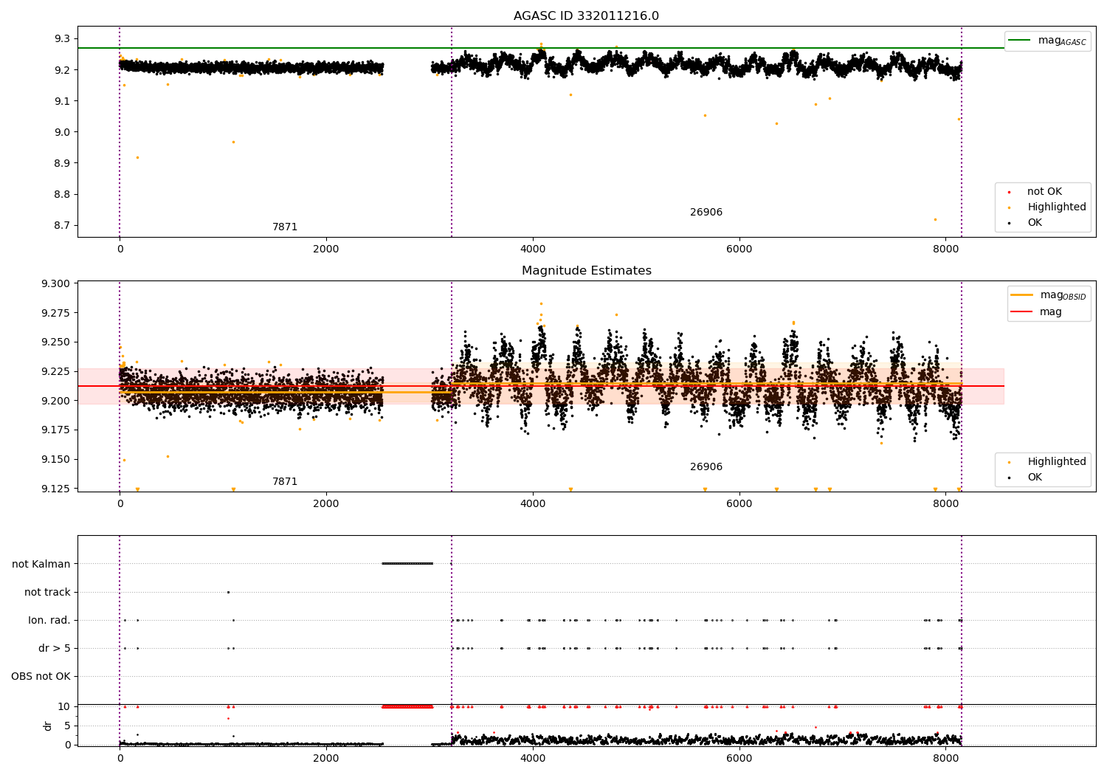
Task: Click the "9.225" y-axis tick in middle plot
Action: click(x=55, y=371)
